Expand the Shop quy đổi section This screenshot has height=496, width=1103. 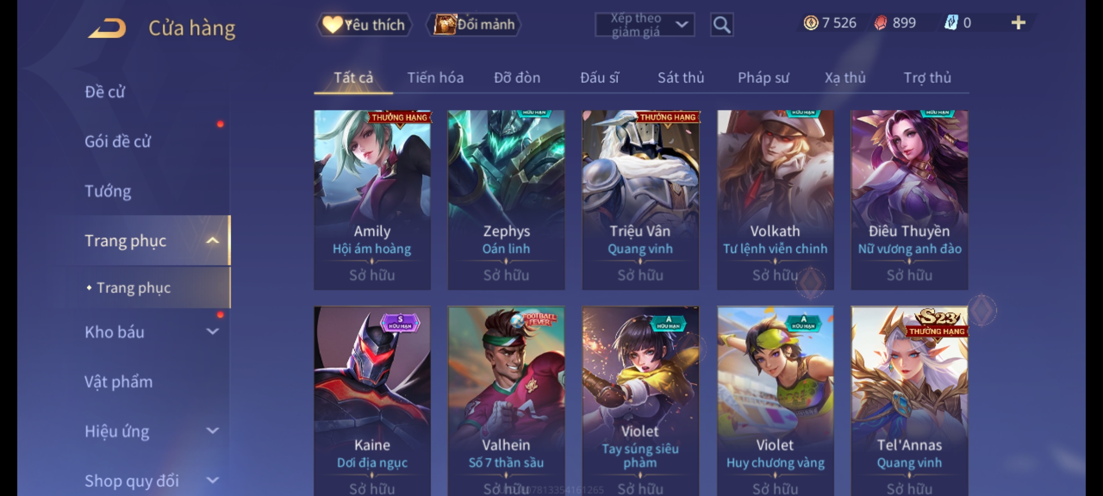pos(212,480)
